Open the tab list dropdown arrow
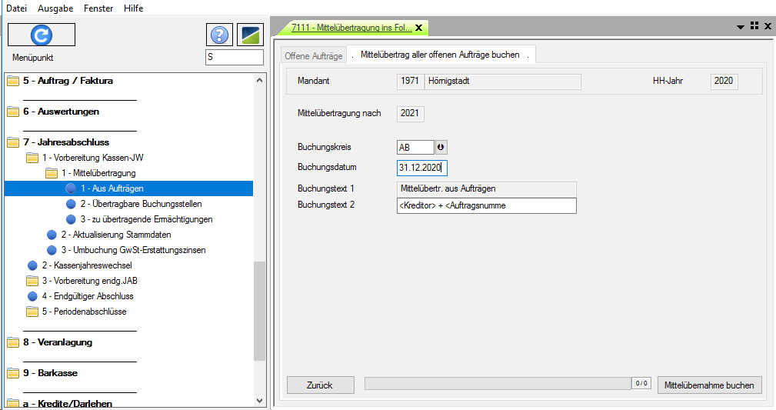Image resolution: width=776 pixels, height=410 pixels. [740, 26]
